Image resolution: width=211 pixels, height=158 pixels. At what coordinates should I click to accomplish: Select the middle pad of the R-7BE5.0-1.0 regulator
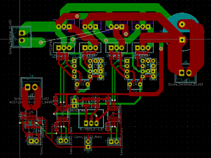[x=91, y=123]
